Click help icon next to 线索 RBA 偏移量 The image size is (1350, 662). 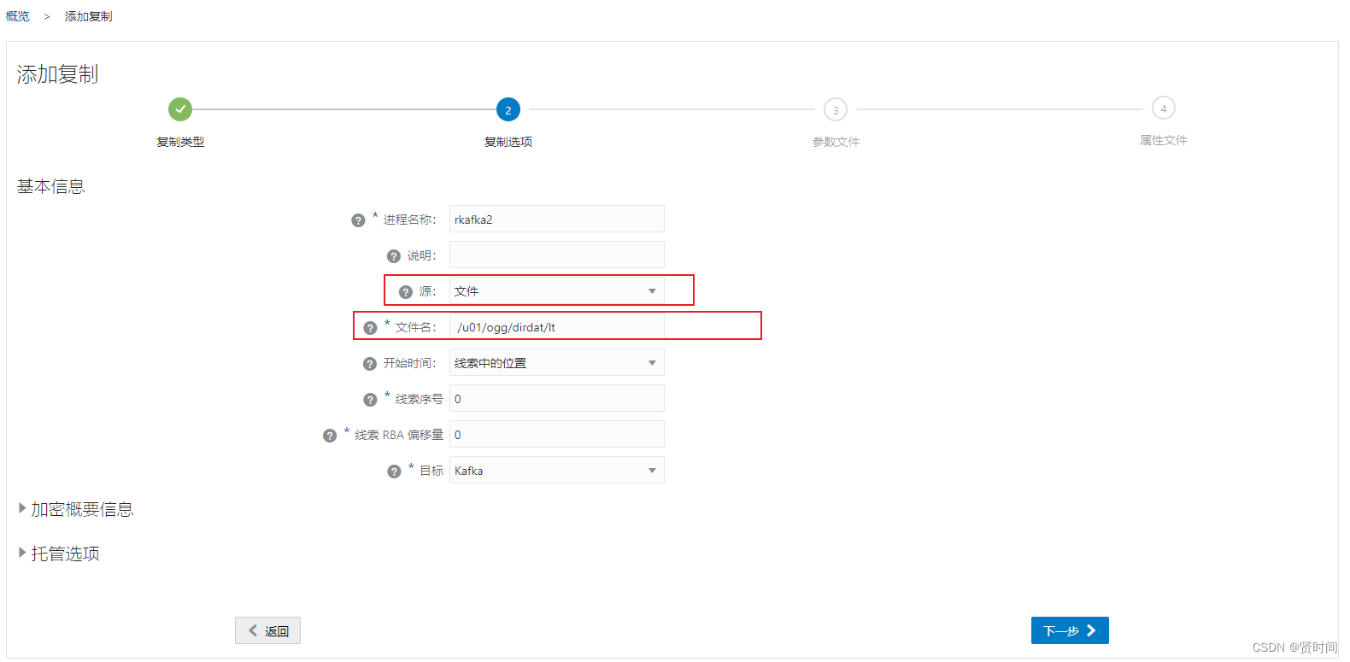tap(330, 436)
